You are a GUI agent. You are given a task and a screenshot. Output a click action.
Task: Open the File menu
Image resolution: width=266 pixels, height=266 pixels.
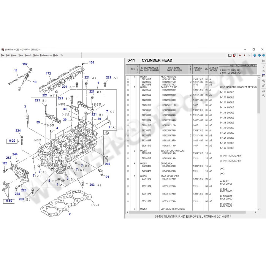[3, 55]
